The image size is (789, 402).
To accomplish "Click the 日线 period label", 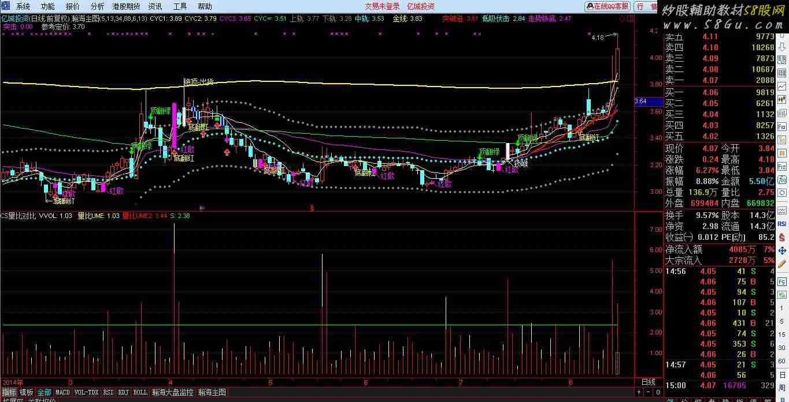I will pos(649,382).
